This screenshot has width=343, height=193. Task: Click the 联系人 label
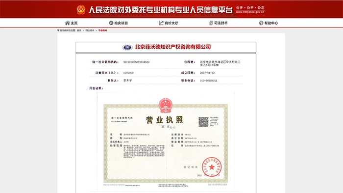(x=113, y=81)
